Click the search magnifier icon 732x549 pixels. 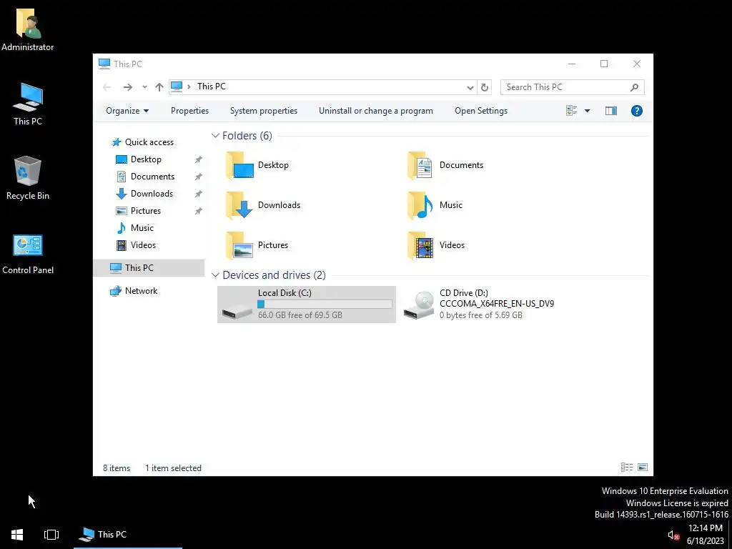coord(634,87)
